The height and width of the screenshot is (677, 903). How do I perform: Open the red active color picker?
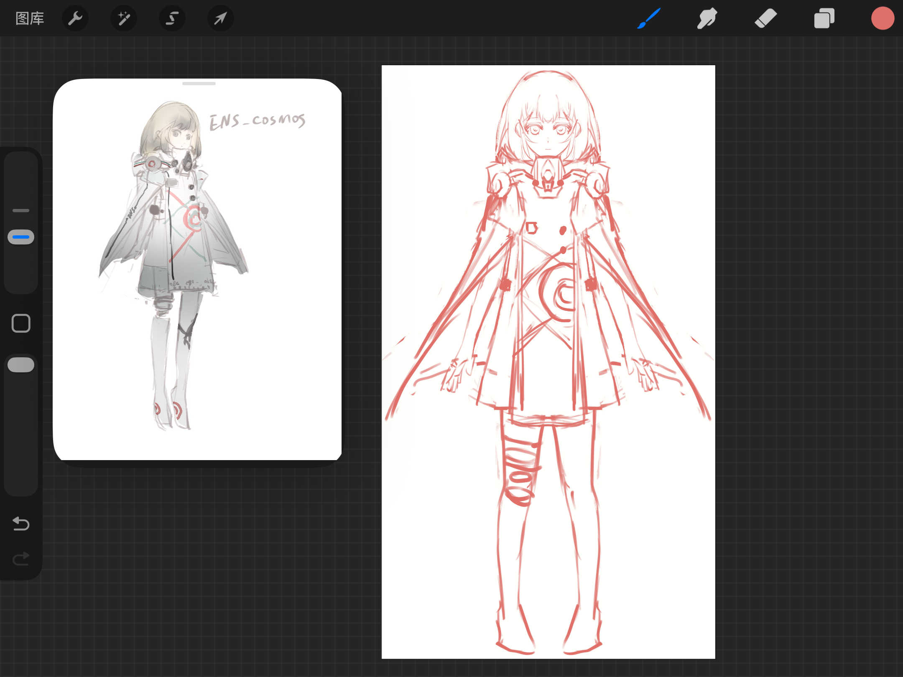tap(883, 18)
